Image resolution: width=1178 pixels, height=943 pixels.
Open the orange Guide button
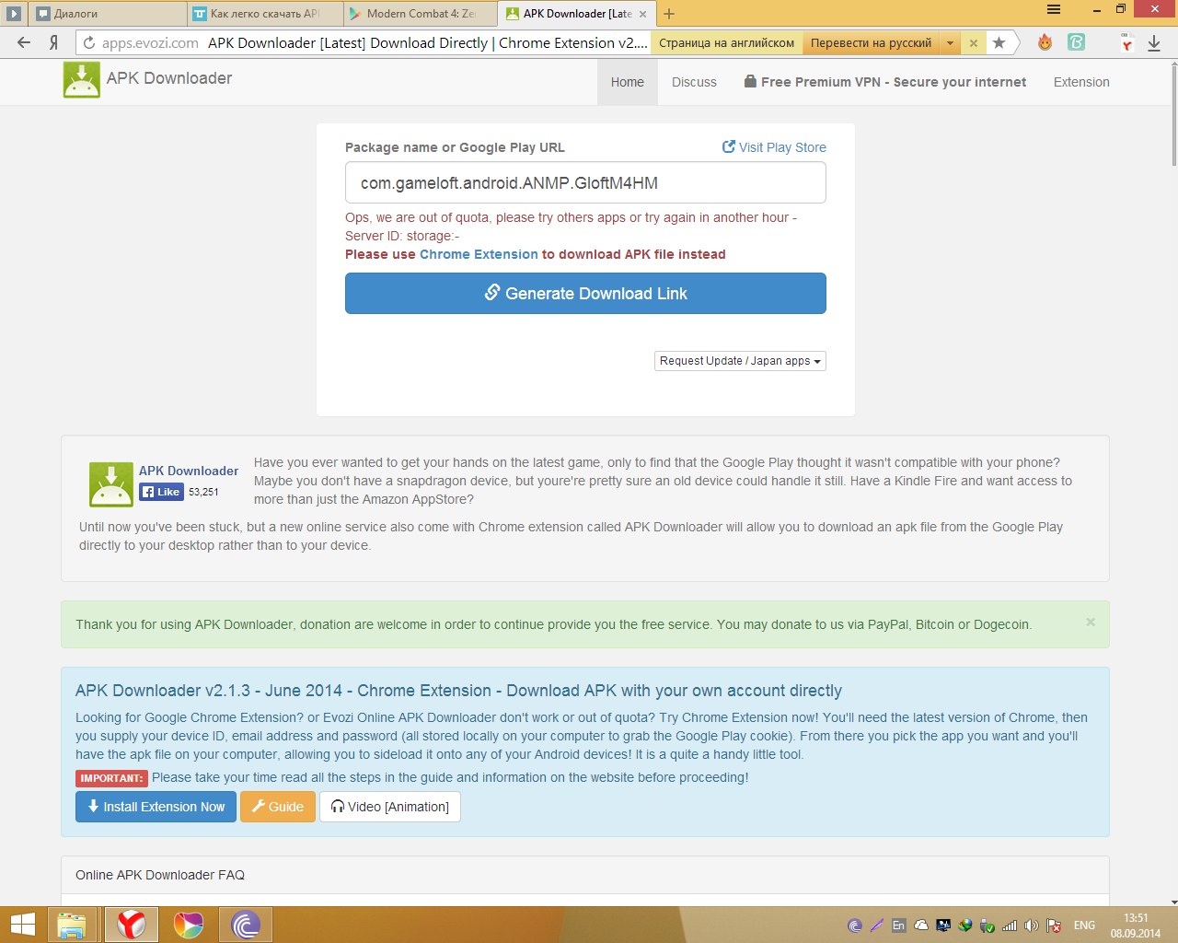coord(278,807)
